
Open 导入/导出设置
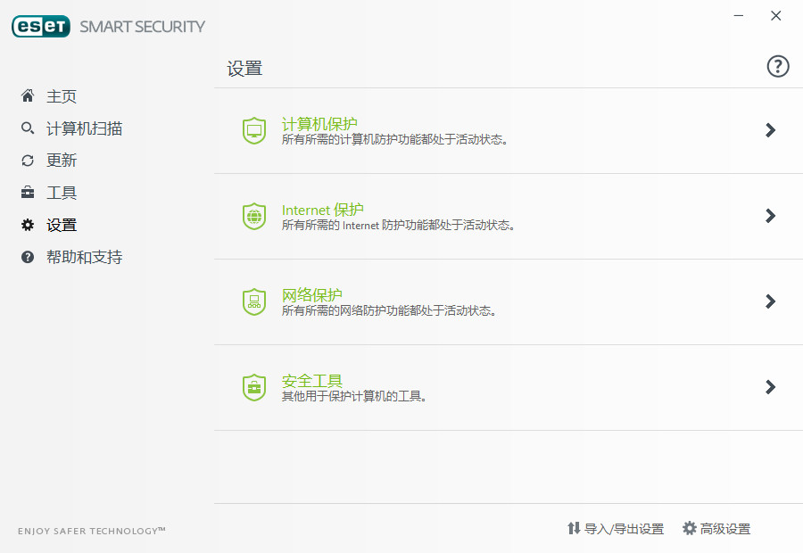click(616, 529)
